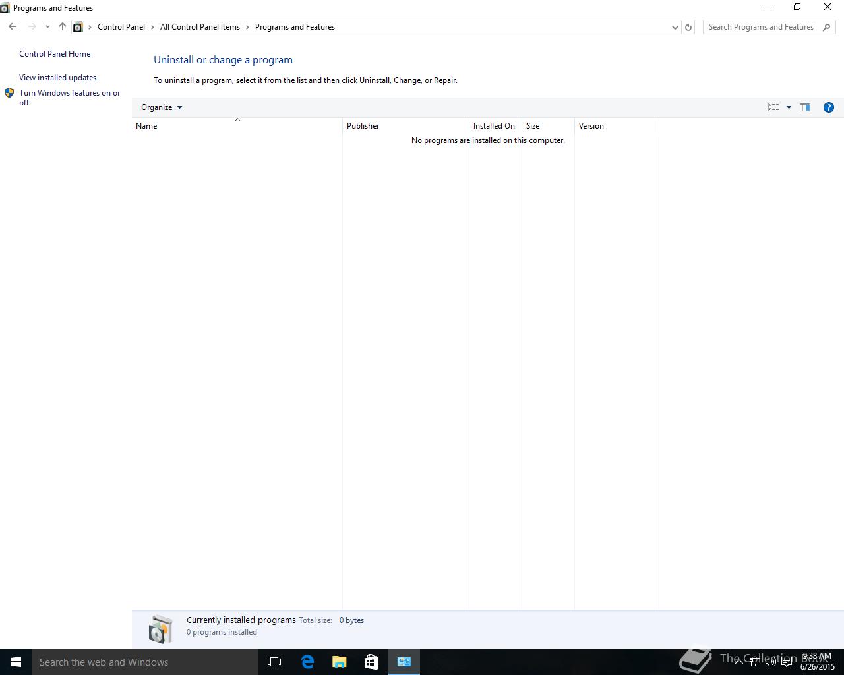
Task: Open Task View from taskbar
Action: pos(274,662)
